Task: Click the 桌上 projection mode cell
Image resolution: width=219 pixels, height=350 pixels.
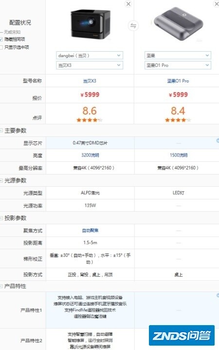Action: (179, 275)
